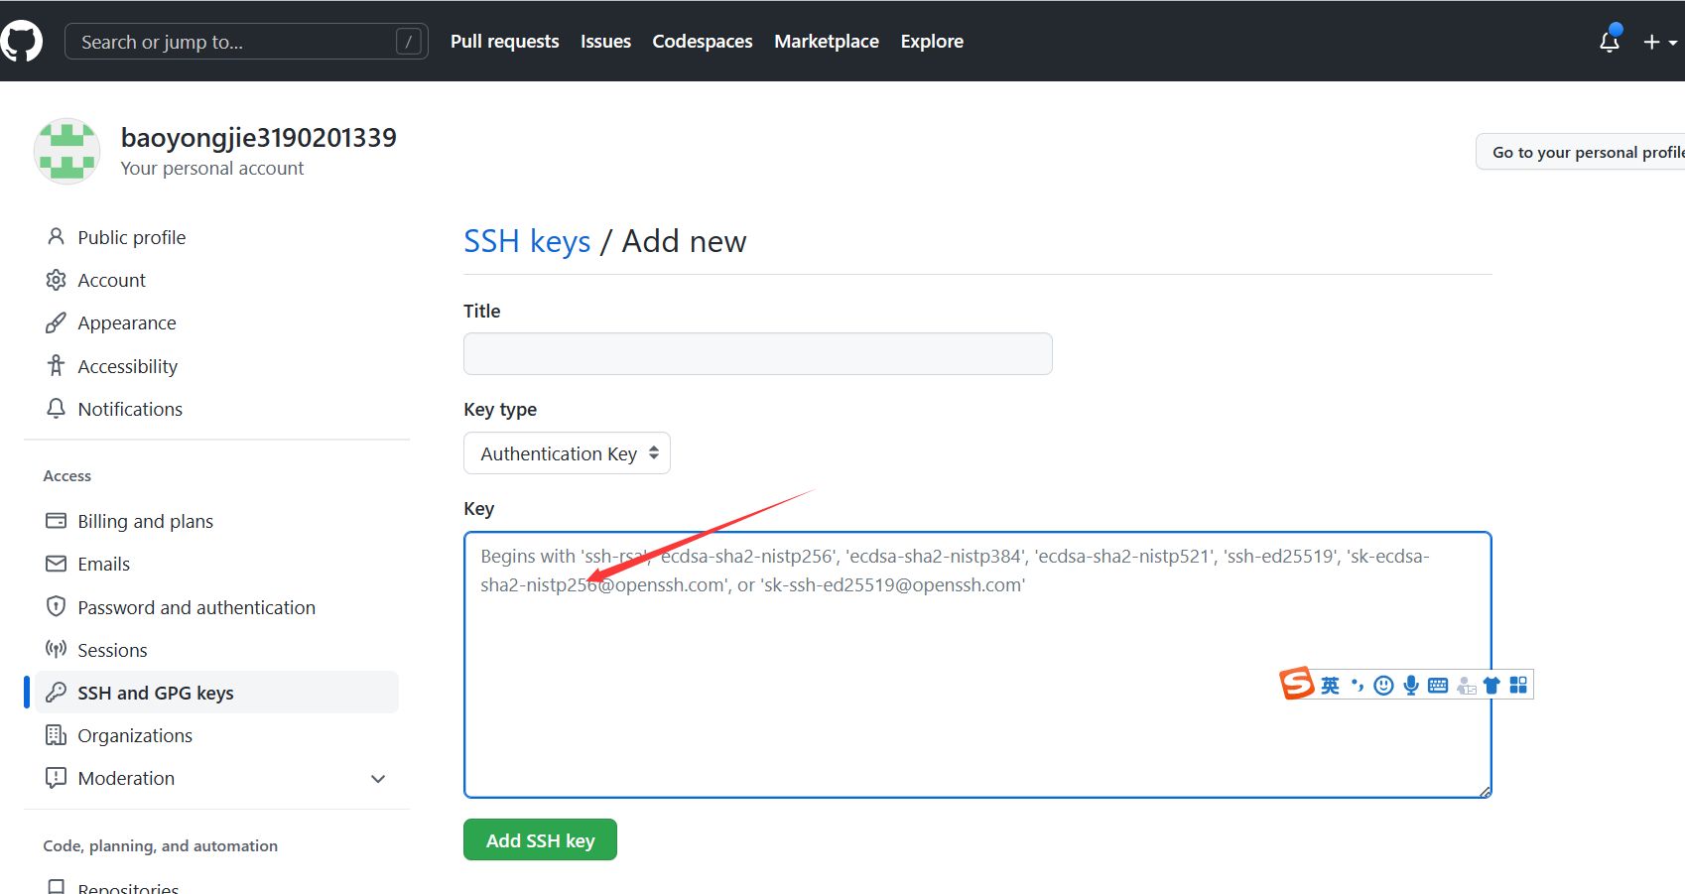Follow the SSH keys breadcrumb link

527,241
